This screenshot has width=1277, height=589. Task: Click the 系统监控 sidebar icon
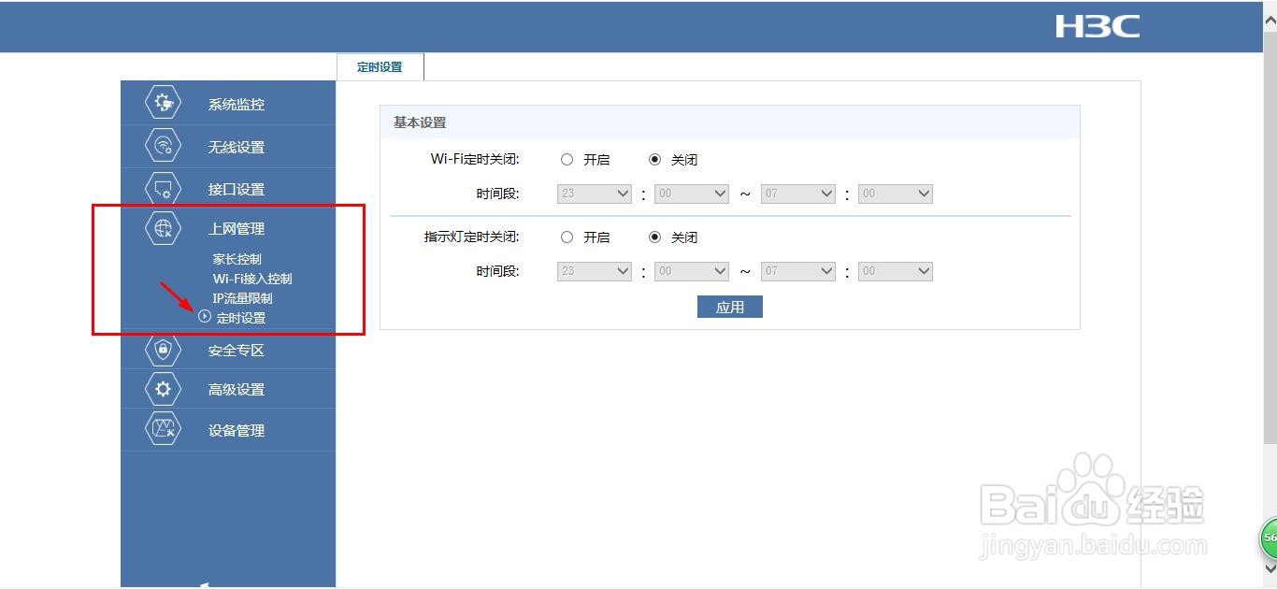(x=162, y=103)
